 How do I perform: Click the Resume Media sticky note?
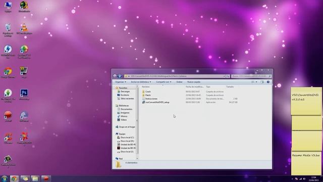click(306, 163)
